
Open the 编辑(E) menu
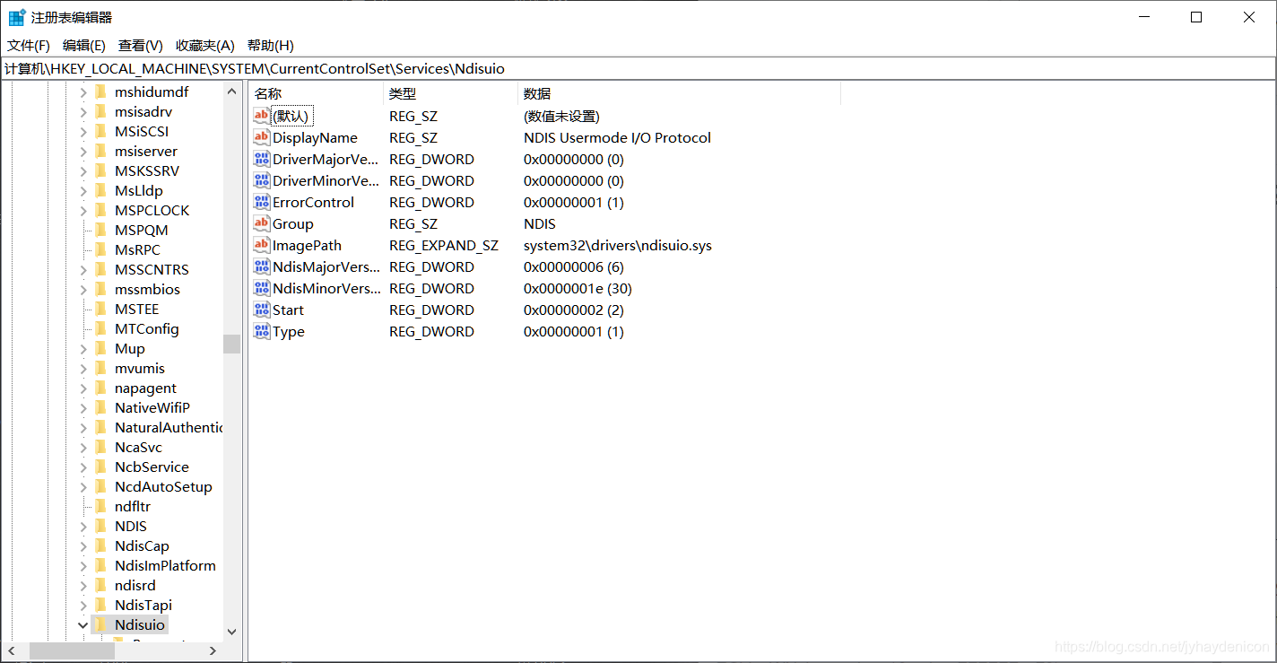point(84,45)
